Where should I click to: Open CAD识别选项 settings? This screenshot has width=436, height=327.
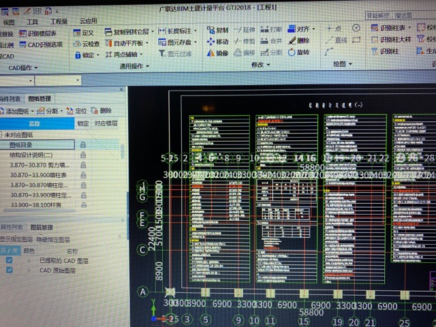click(41, 44)
